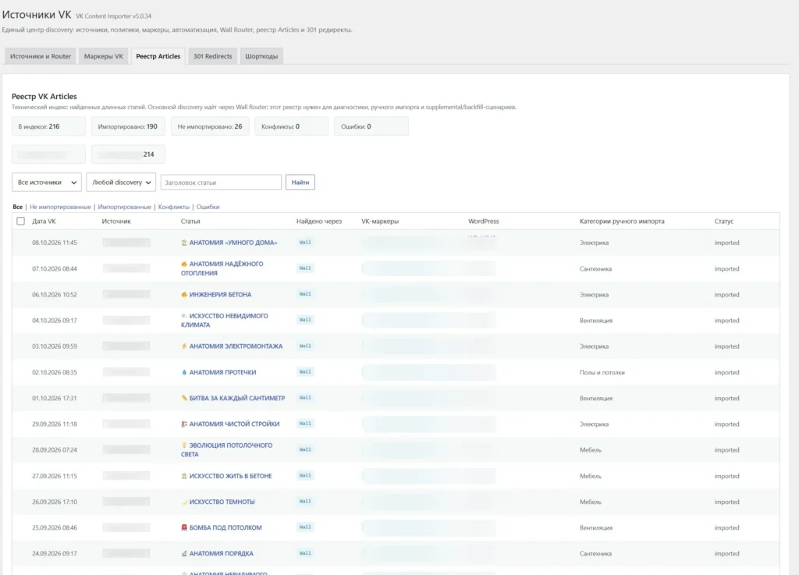Image resolution: width=799 pixels, height=575 pixels.
Task: Open the Шорткоды tab
Action: 261,56
